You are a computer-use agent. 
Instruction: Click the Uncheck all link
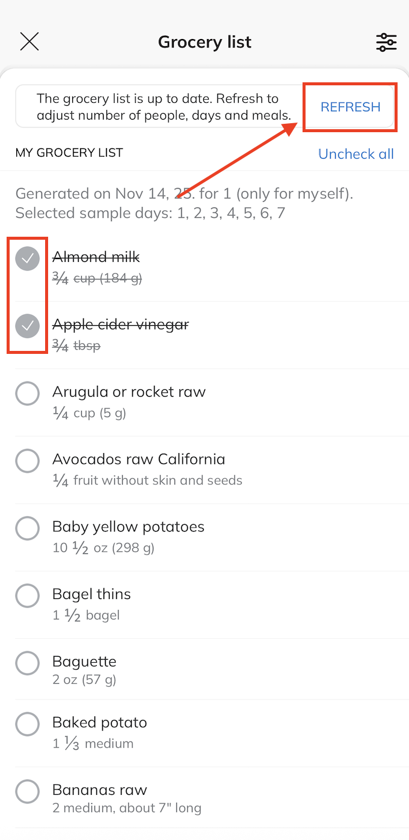[x=355, y=154]
